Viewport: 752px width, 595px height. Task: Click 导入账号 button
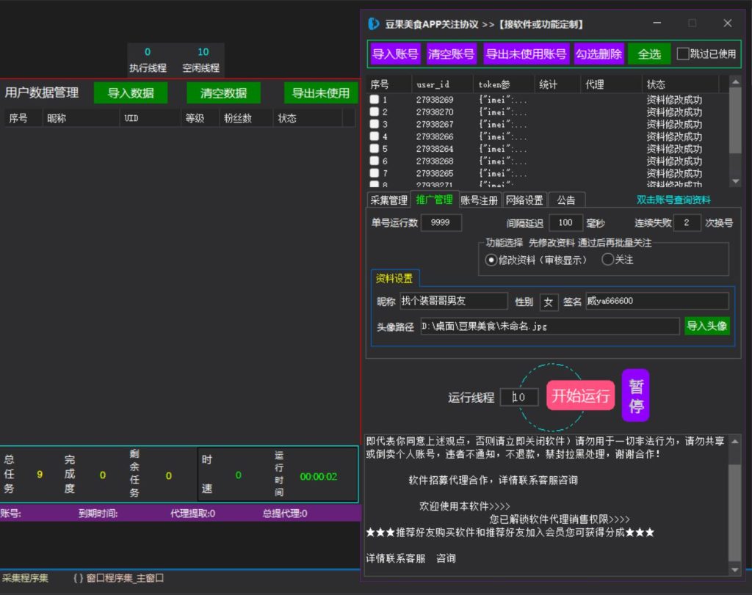pyautogui.click(x=395, y=54)
